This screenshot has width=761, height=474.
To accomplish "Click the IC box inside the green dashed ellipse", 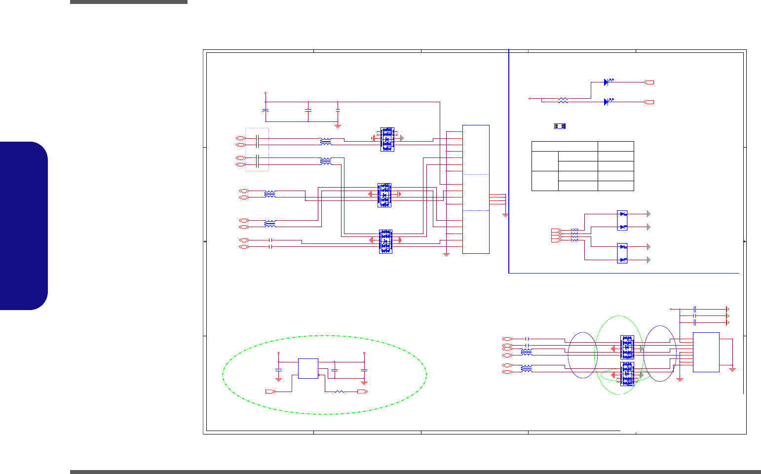I will point(308,369).
